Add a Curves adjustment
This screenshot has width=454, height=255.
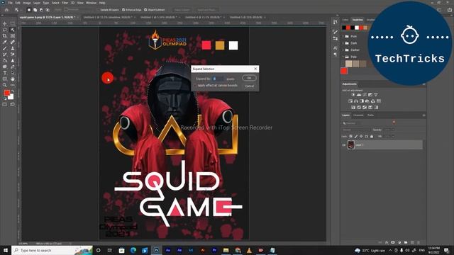365,94
